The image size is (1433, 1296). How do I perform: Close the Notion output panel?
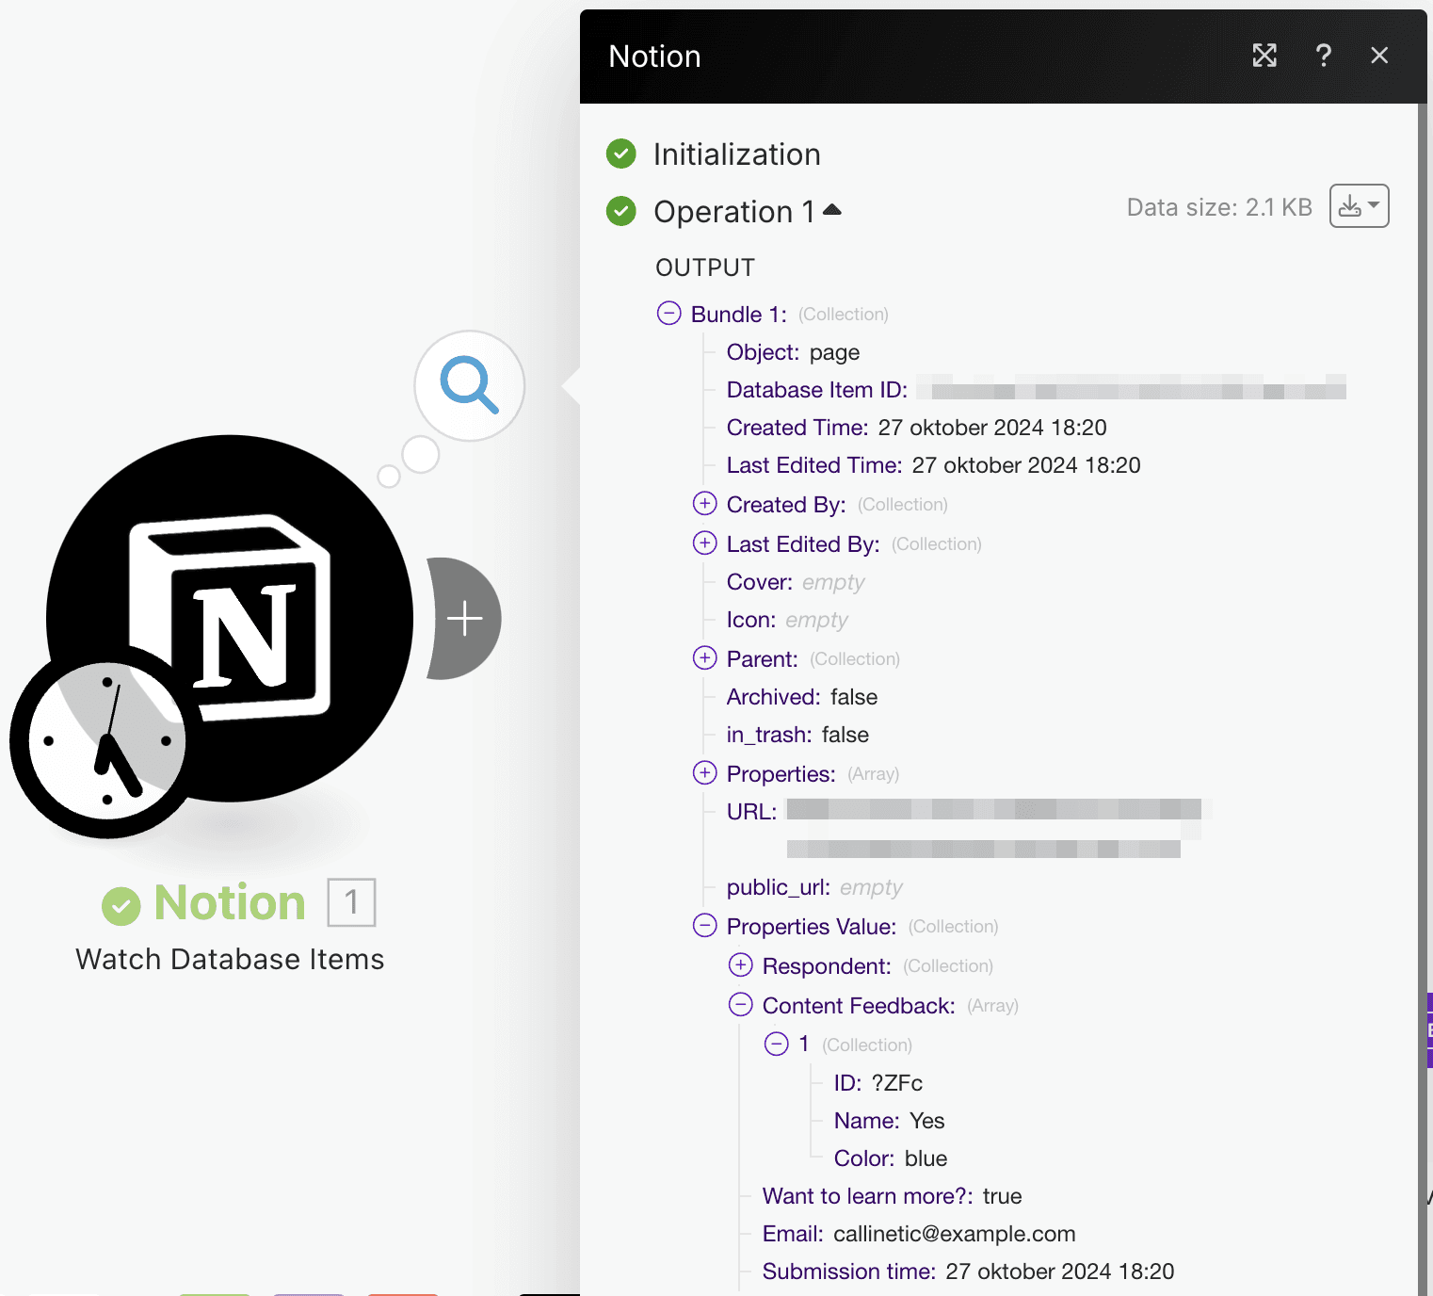pyautogui.click(x=1379, y=56)
